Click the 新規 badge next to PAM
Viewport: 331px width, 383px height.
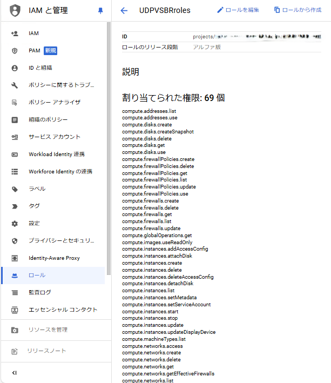coord(51,51)
